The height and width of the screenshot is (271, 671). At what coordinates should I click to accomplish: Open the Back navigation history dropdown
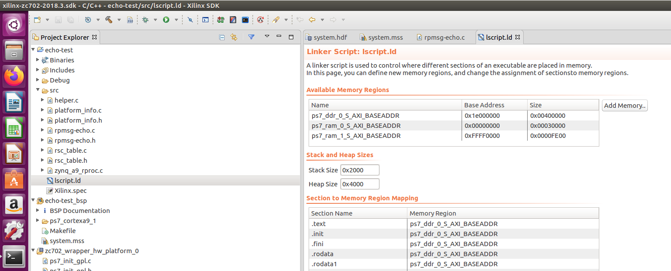(322, 20)
